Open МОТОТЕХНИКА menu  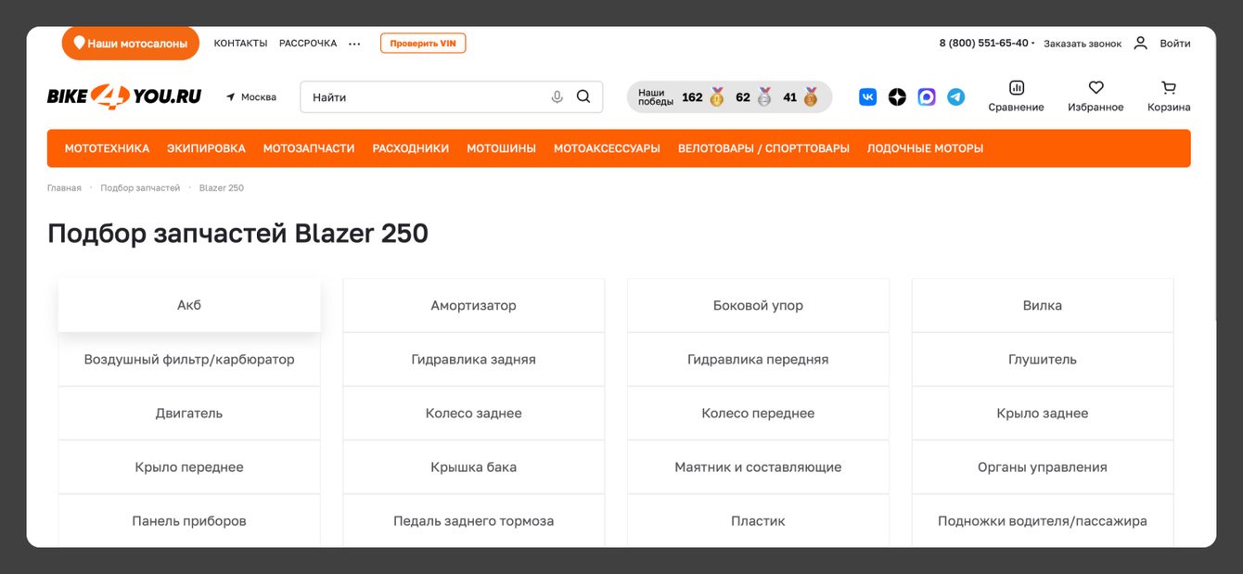coord(107,148)
